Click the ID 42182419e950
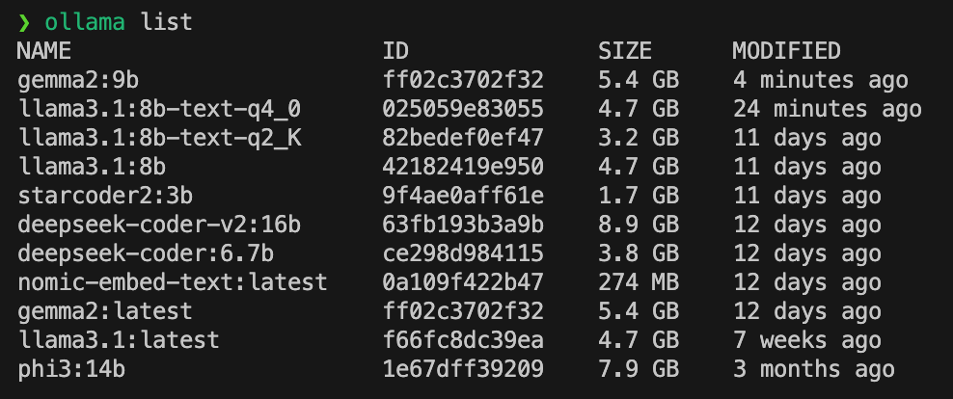The width and height of the screenshot is (953, 399). tap(463, 167)
